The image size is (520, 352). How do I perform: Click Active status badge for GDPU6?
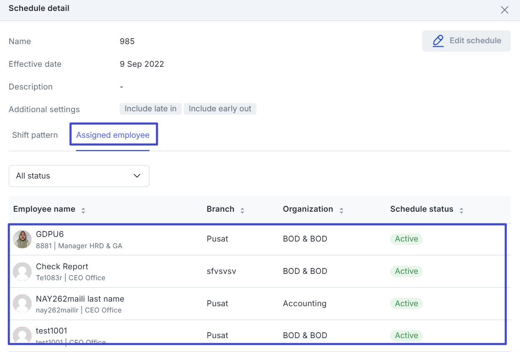406,239
